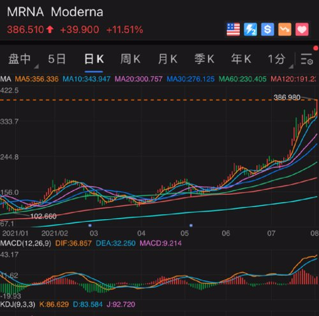Expand the 1分 tab dropdown arrow

pyautogui.click(x=291, y=66)
